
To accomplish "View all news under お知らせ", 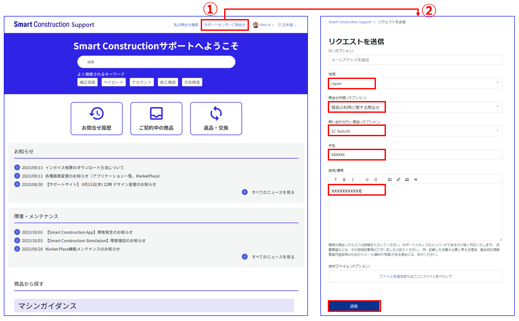I will [273, 192].
